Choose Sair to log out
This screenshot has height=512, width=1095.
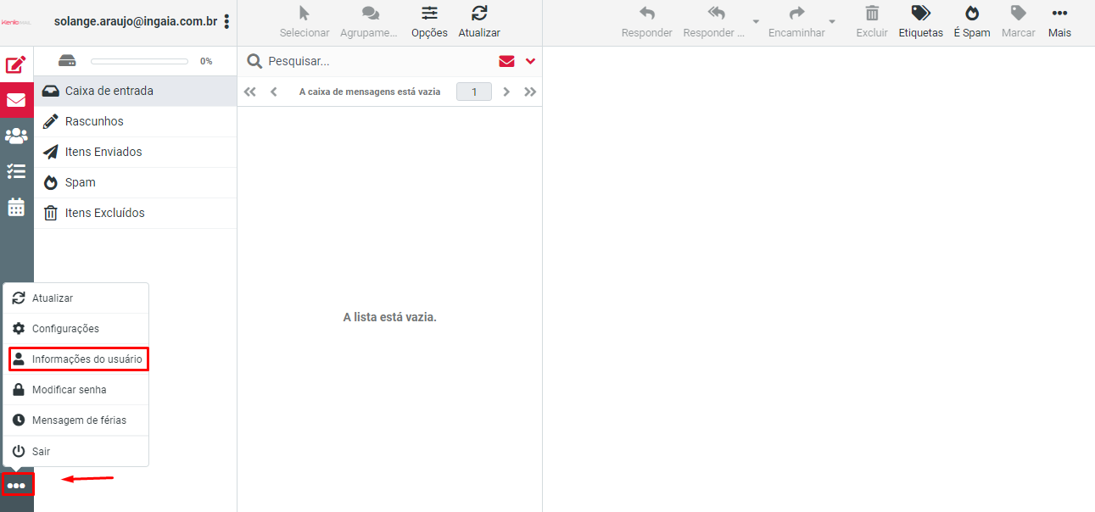tap(76, 452)
